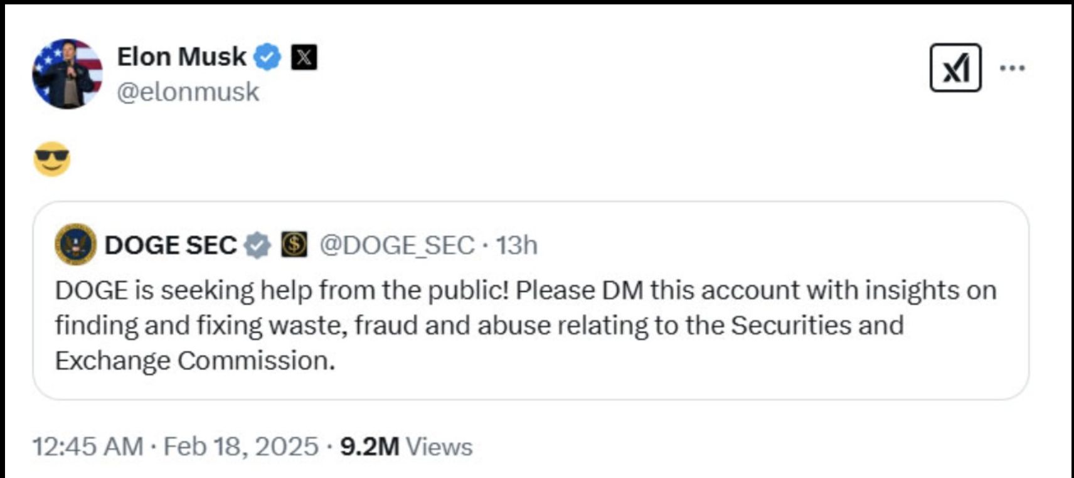Click the gray verified badge beside DOGE SEC
Image resolution: width=1074 pixels, height=478 pixels.
[257, 245]
